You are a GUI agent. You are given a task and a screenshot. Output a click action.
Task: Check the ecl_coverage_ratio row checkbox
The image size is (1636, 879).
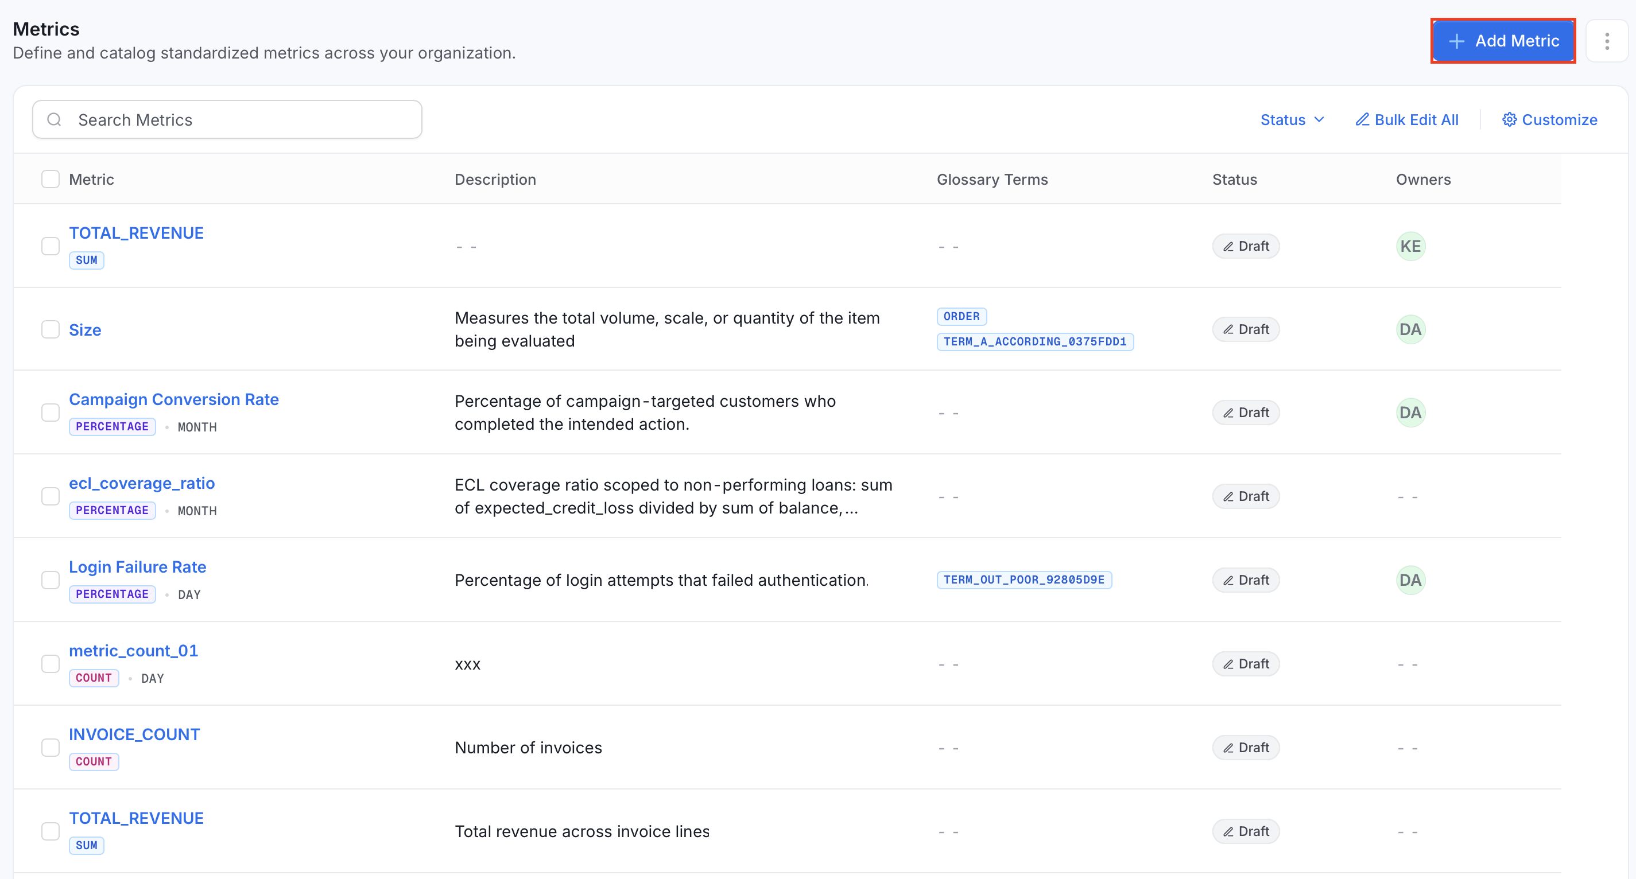[x=50, y=496]
